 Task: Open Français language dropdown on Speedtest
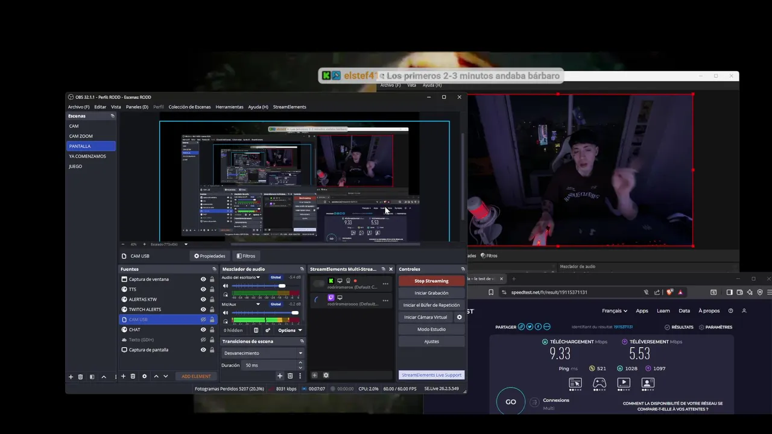pyautogui.click(x=615, y=311)
